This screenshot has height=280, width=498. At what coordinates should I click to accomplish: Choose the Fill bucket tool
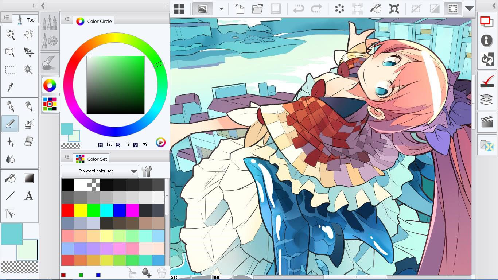[x=10, y=178]
